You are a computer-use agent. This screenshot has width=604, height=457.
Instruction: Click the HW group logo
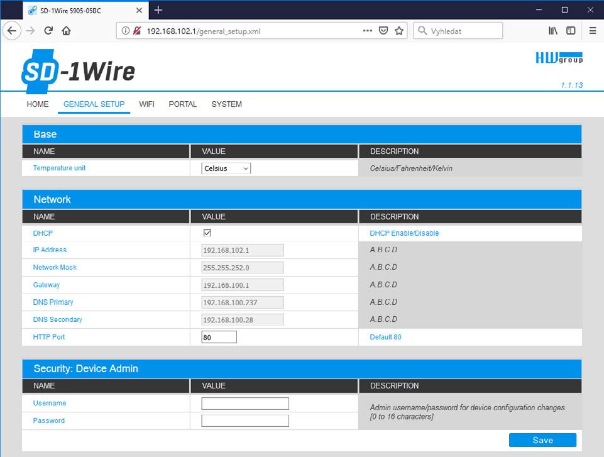[559, 58]
